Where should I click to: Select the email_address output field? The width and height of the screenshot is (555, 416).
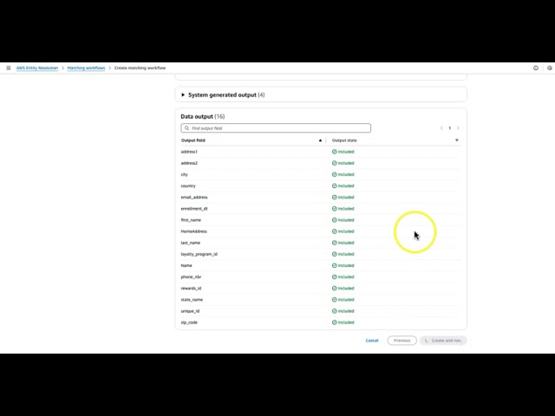click(194, 197)
